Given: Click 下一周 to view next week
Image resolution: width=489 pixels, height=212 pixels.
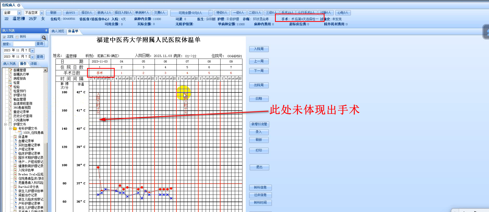Looking at the screenshot, I should click(x=259, y=71).
